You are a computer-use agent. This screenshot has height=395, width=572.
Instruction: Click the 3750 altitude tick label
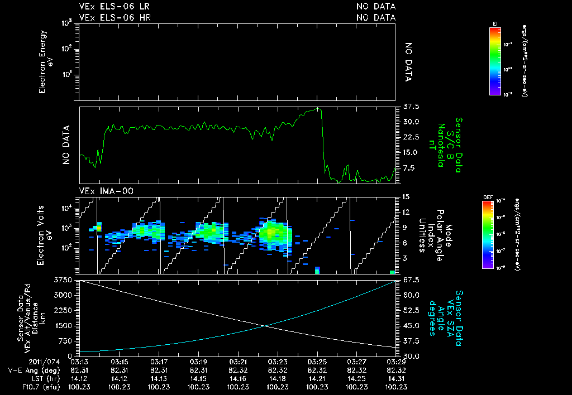63,280
